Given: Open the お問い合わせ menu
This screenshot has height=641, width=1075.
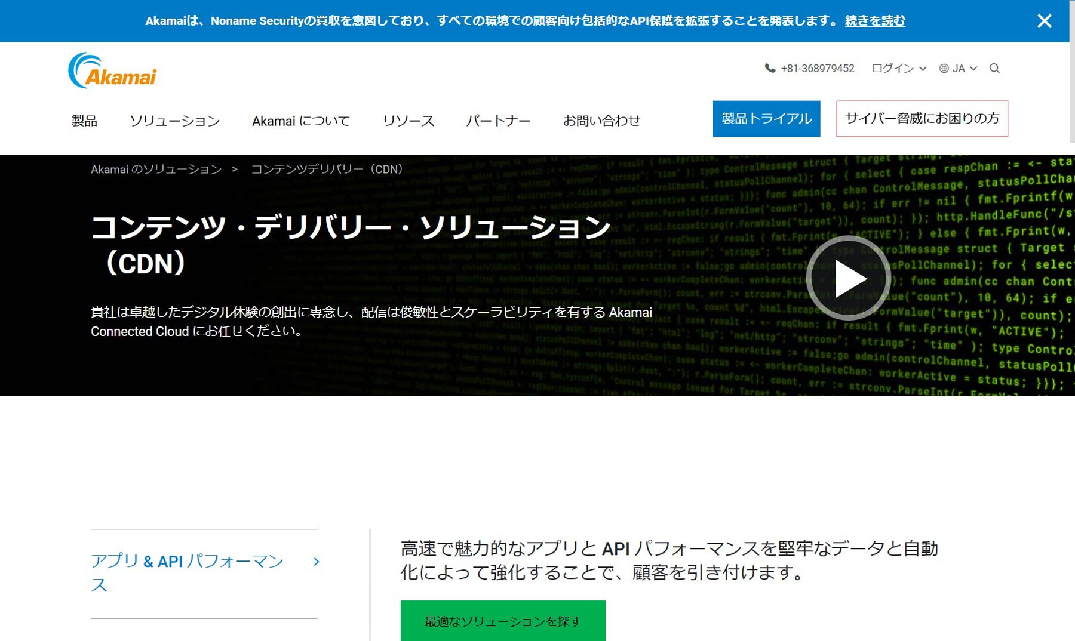Looking at the screenshot, I should (601, 121).
